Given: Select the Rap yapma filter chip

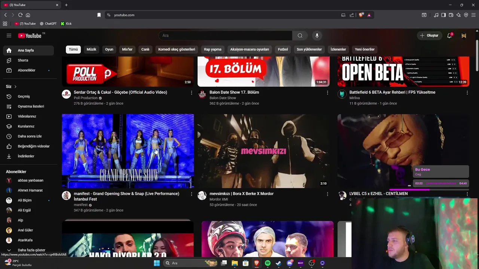Looking at the screenshot, I should 213,49.
